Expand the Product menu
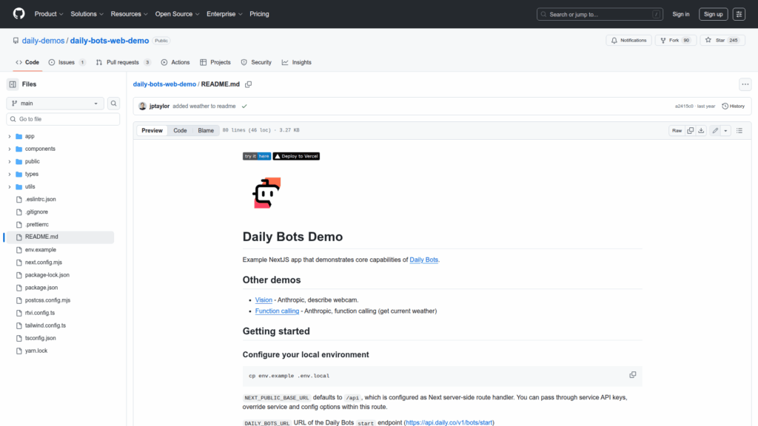The width and height of the screenshot is (758, 426). [x=49, y=14]
